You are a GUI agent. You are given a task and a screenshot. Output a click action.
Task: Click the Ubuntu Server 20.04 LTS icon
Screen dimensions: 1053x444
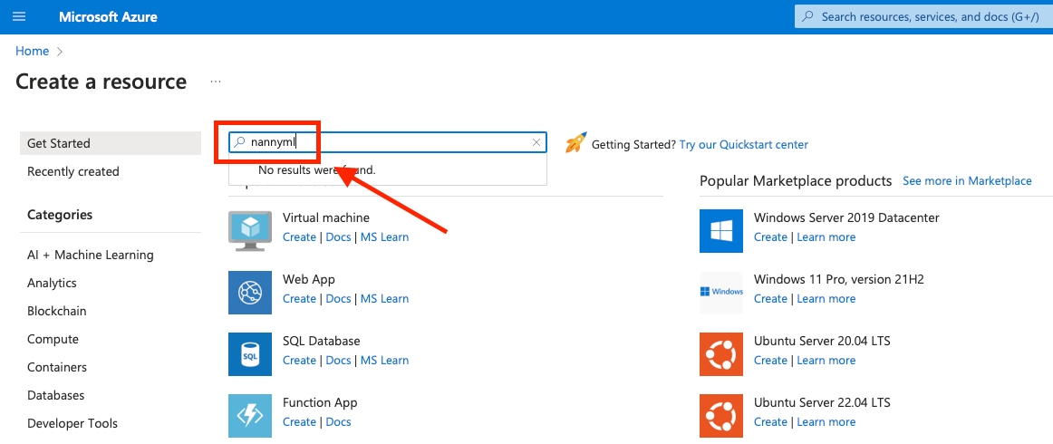coord(721,353)
